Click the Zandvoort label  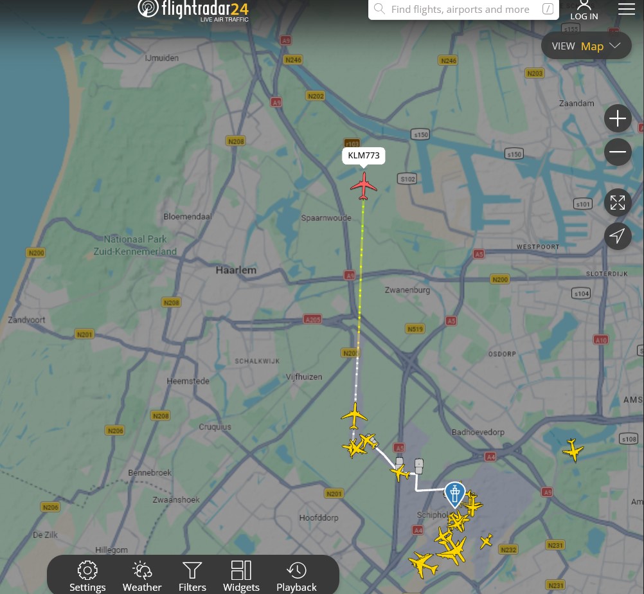click(x=27, y=319)
